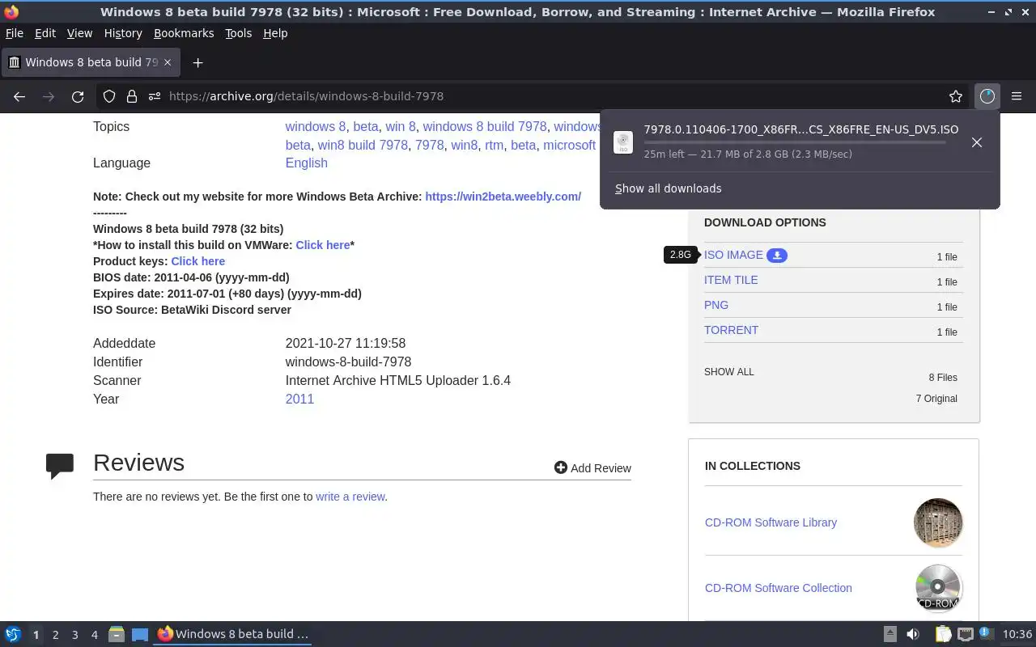
Task: Open the ITEM TILE download option
Action: (731, 280)
